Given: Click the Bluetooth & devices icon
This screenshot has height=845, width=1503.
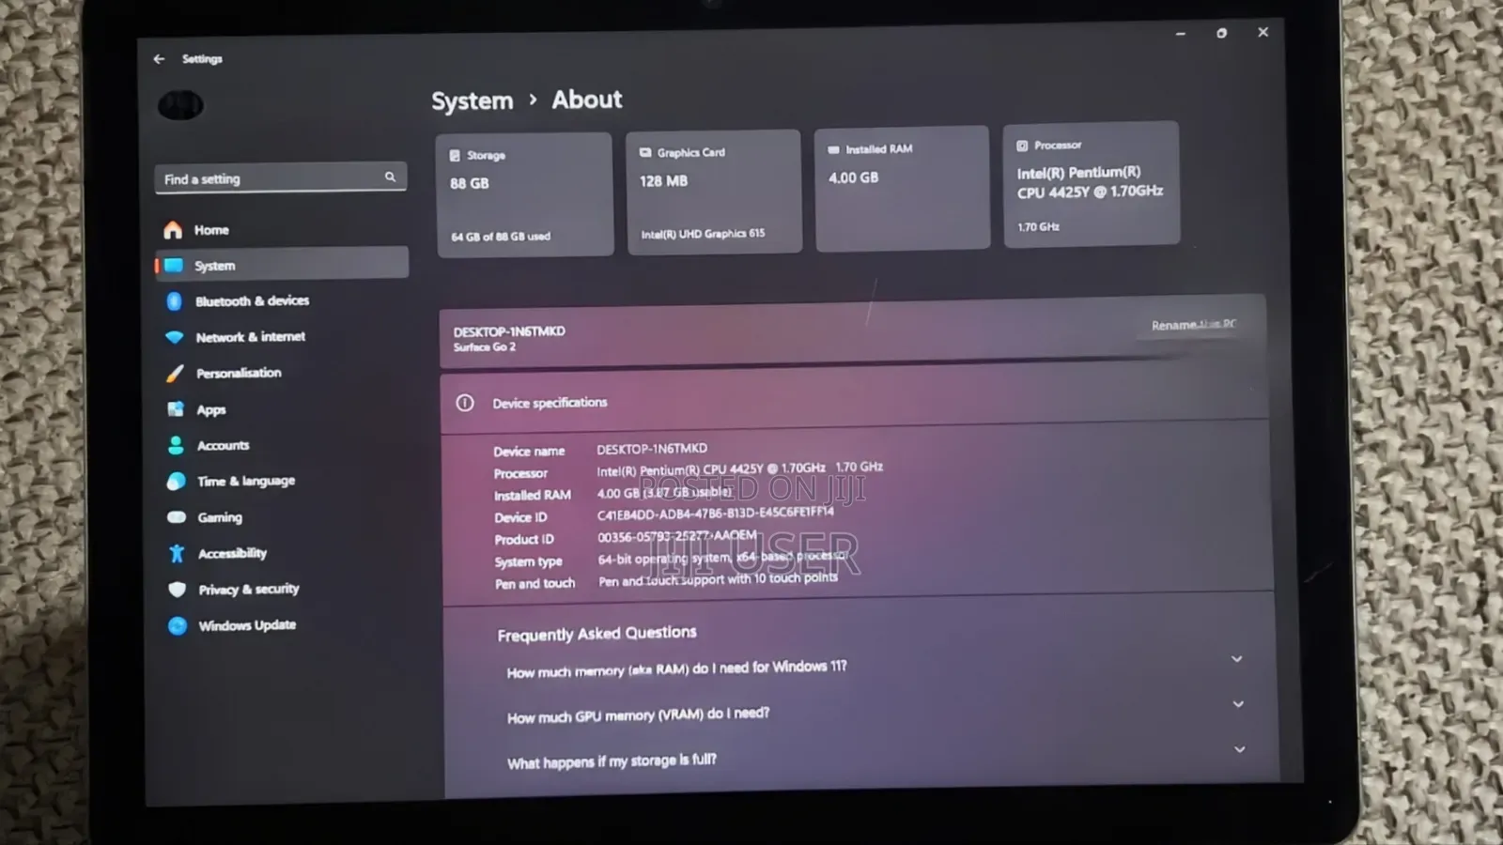Looking at the screenshot, I should 175,301.
